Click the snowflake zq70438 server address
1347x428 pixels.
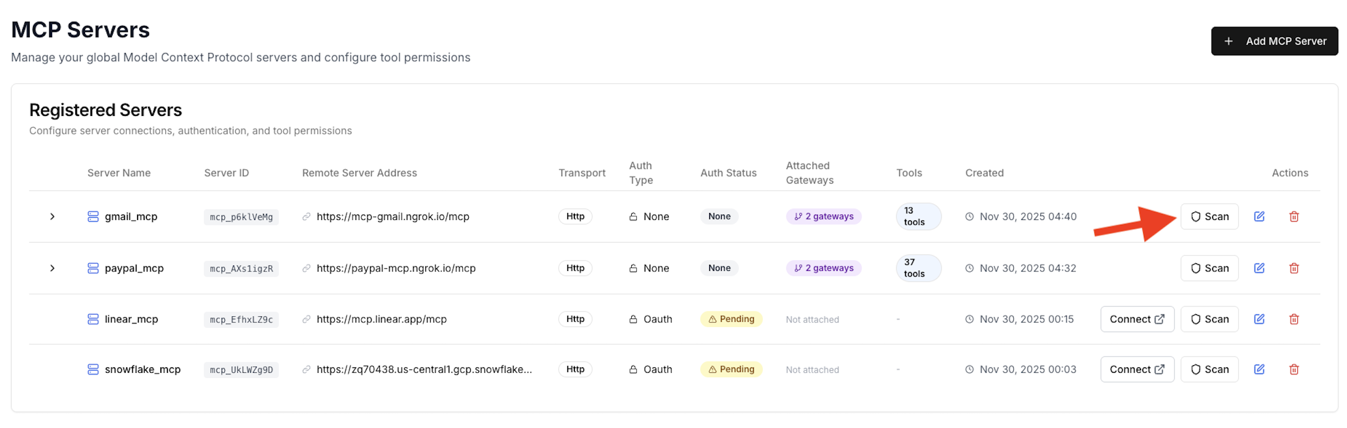pos(424,369)
